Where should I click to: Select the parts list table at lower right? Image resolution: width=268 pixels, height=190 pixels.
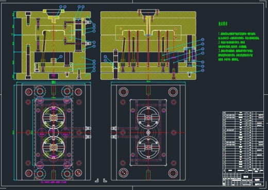tap(243, 142)
